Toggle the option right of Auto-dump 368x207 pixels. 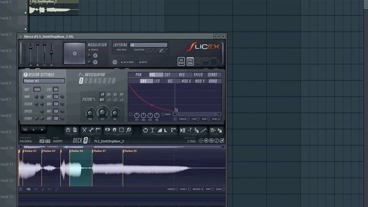pos(137,62)
